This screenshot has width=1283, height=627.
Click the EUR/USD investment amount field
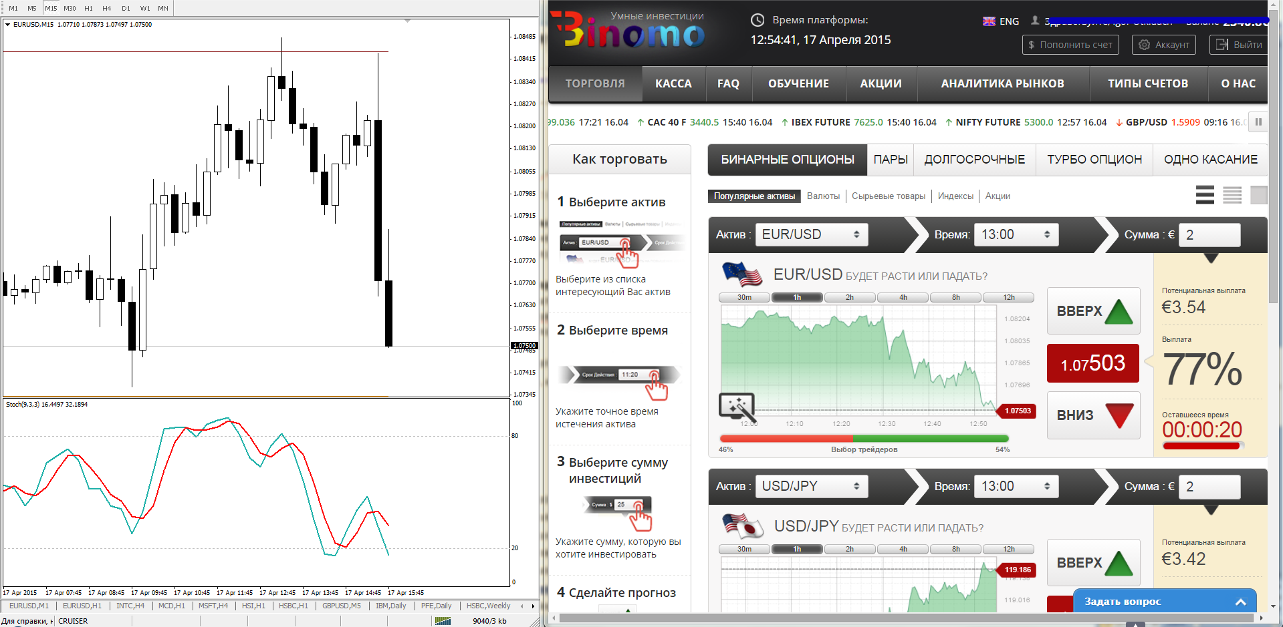coord(1209,234)
